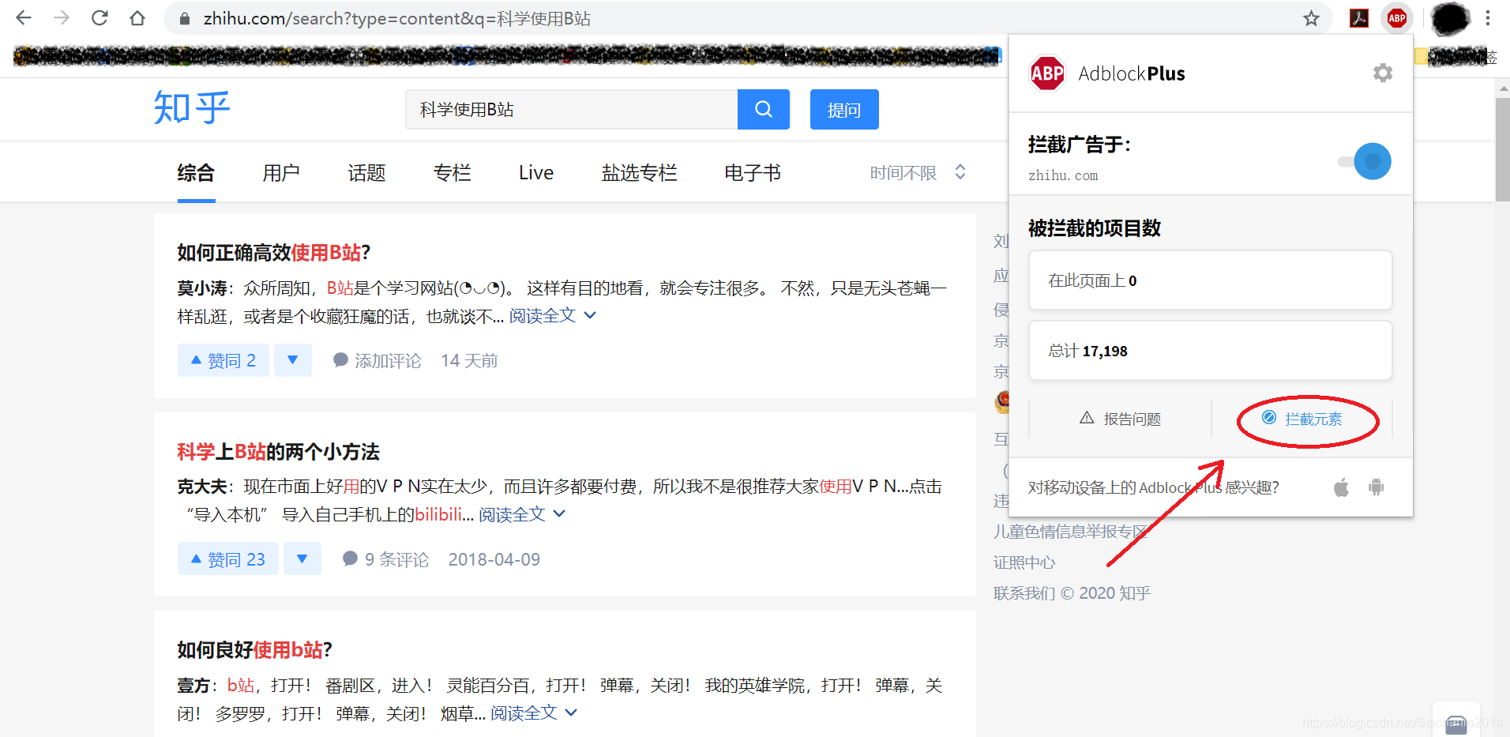Click the 提问 button

pos(844,109)
